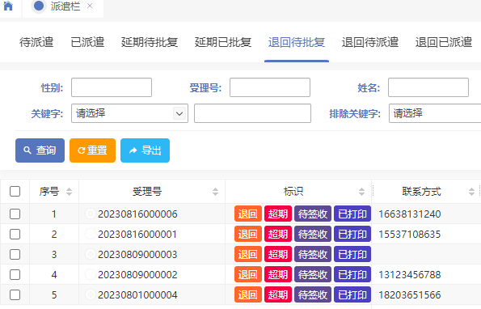Click the keyword text field beside 关键字 dropdown
The height and width of the screenshot is (309, 481).
click(252, 113)
